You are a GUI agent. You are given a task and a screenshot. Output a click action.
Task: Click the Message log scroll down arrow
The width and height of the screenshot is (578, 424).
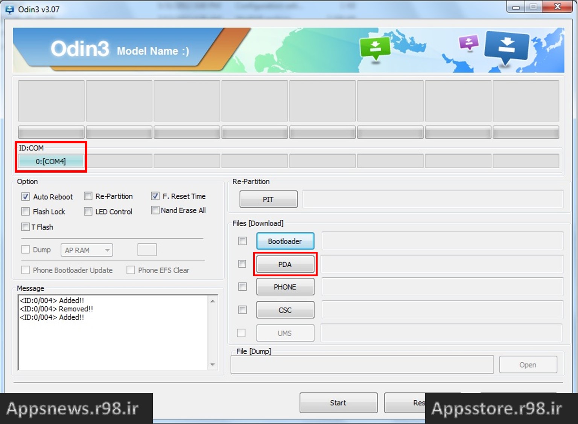pyautogui.click(x=213, y=364)
